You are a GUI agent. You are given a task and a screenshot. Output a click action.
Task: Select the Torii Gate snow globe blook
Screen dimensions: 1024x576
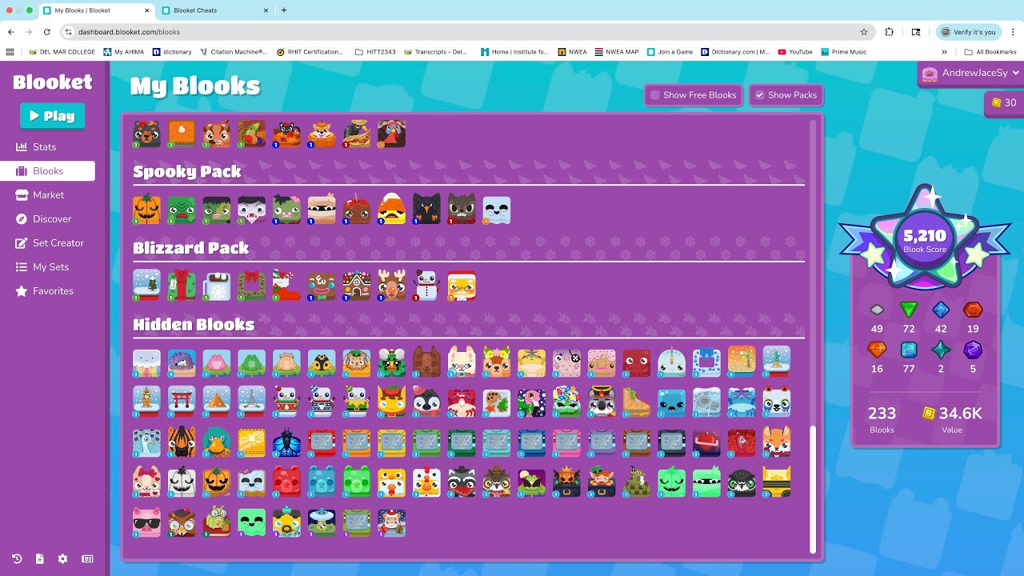pyautogui.click(x=182, y=402)
